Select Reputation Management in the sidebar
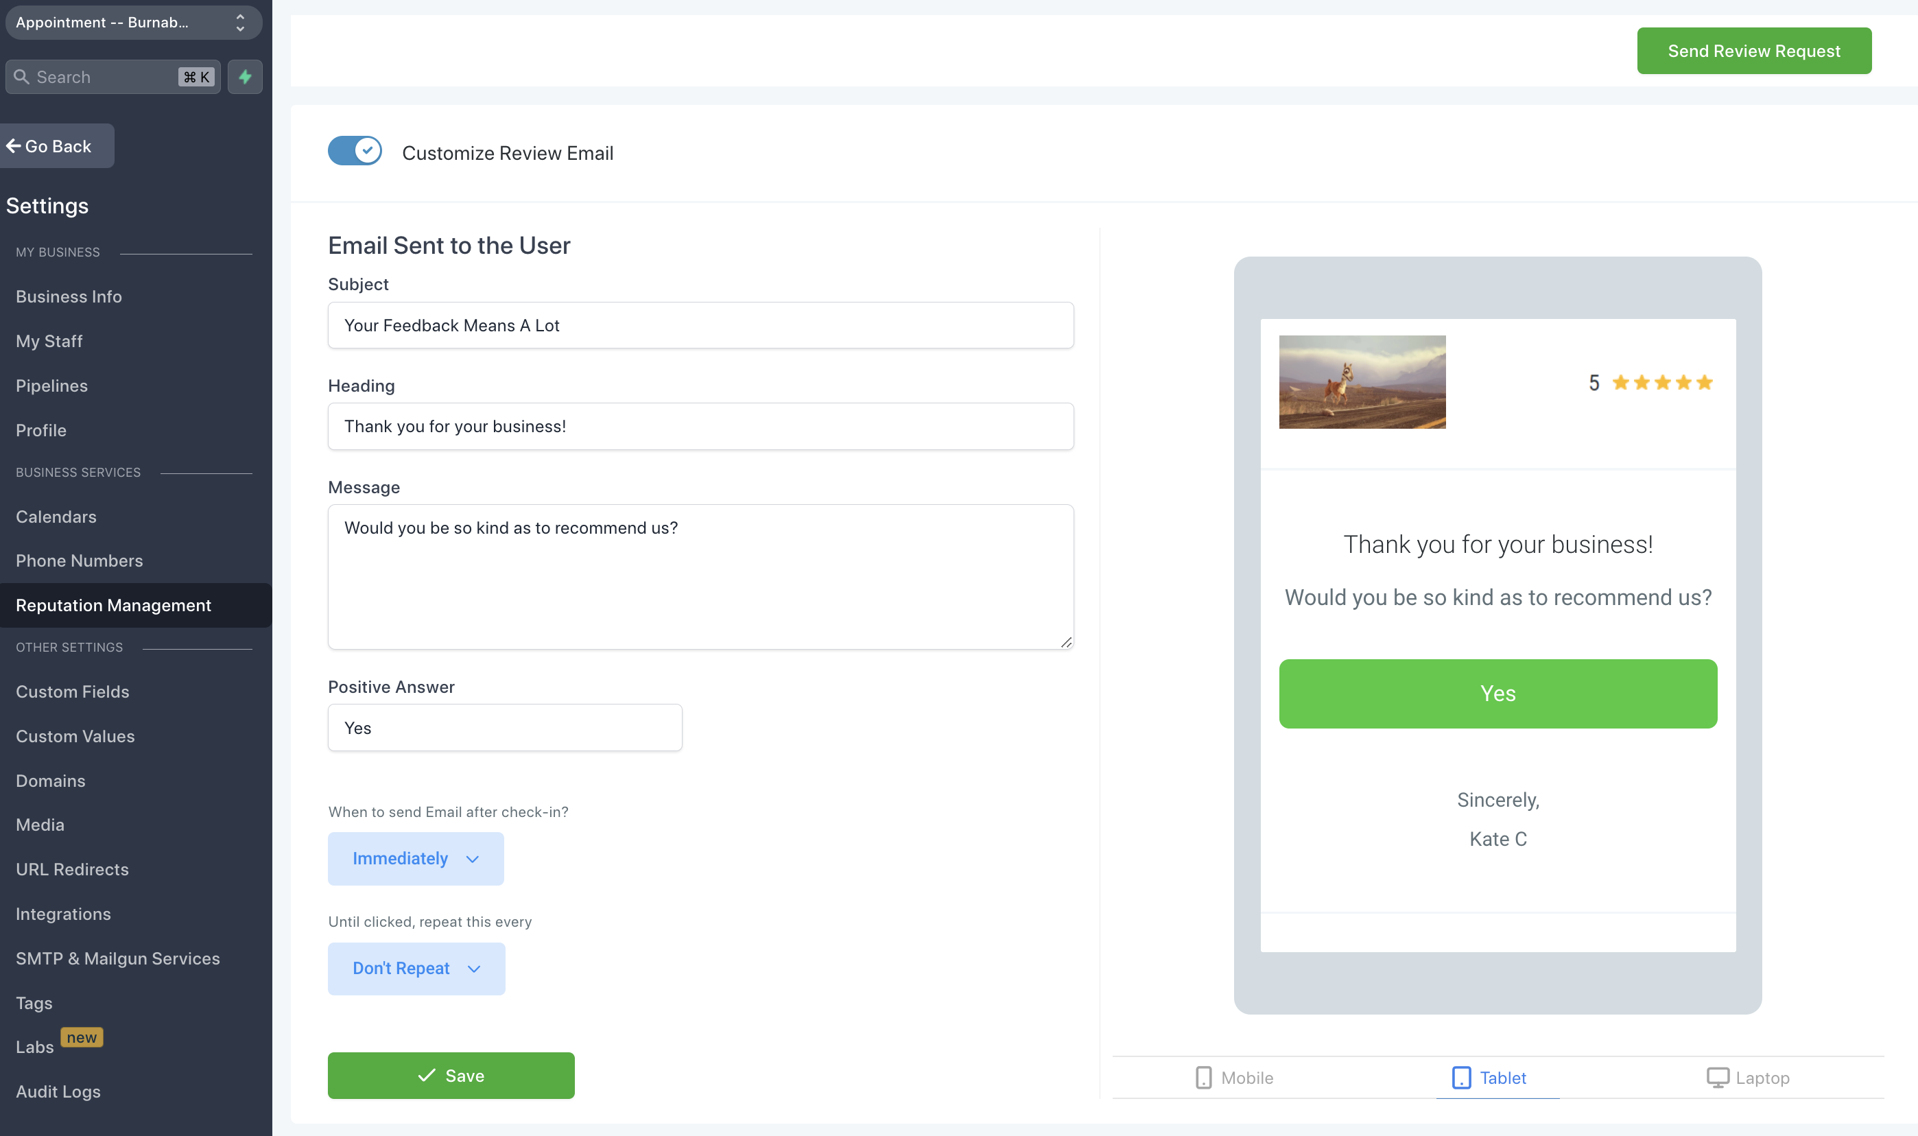The image size is (1918, 1136). (x=135, y=605)
